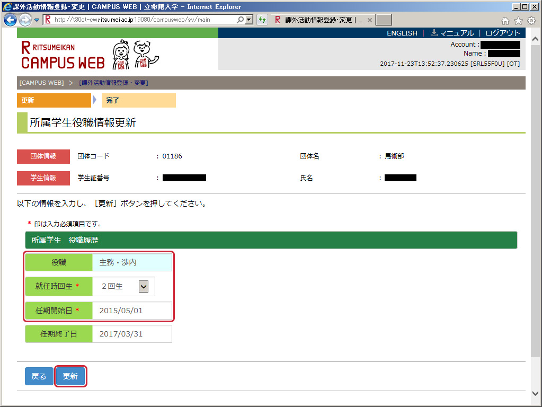Image resolution: width=542 pixels, height=407 pixels.
Task: Close the 課外活動情報登録 browser tab
Action: coord(369,20)
